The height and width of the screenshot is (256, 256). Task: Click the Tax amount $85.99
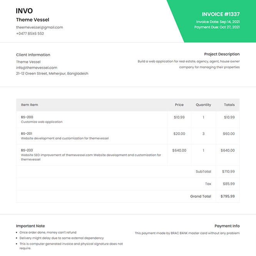click(x=228, y=184)
